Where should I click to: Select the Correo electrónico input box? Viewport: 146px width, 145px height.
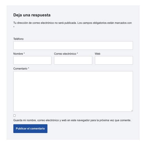pos(73,60)
